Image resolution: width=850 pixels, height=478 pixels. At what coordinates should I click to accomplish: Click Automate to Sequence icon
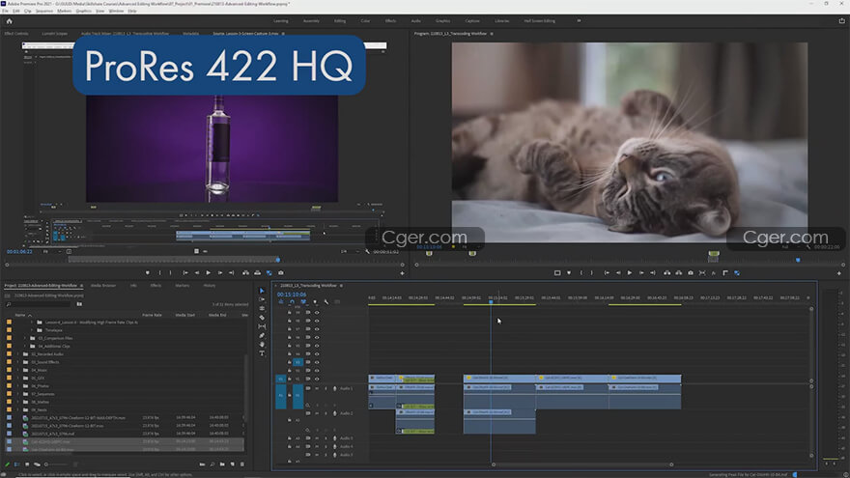(x=202, y=464)
